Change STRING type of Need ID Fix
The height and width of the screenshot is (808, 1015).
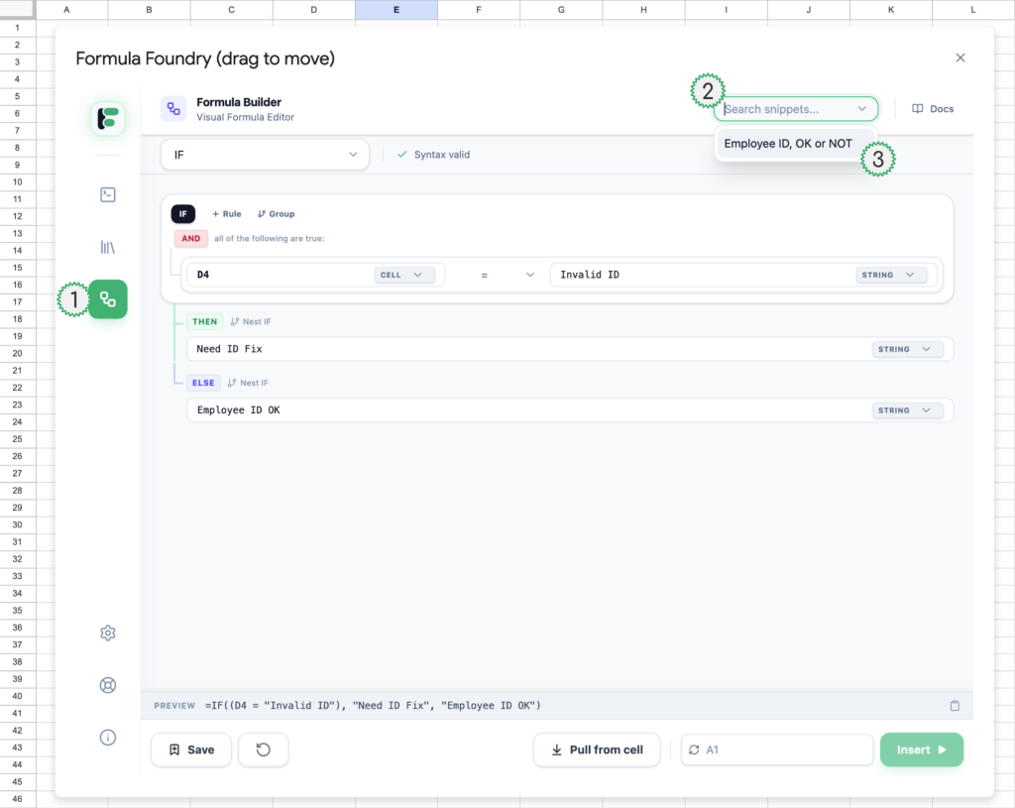[907, 349]
